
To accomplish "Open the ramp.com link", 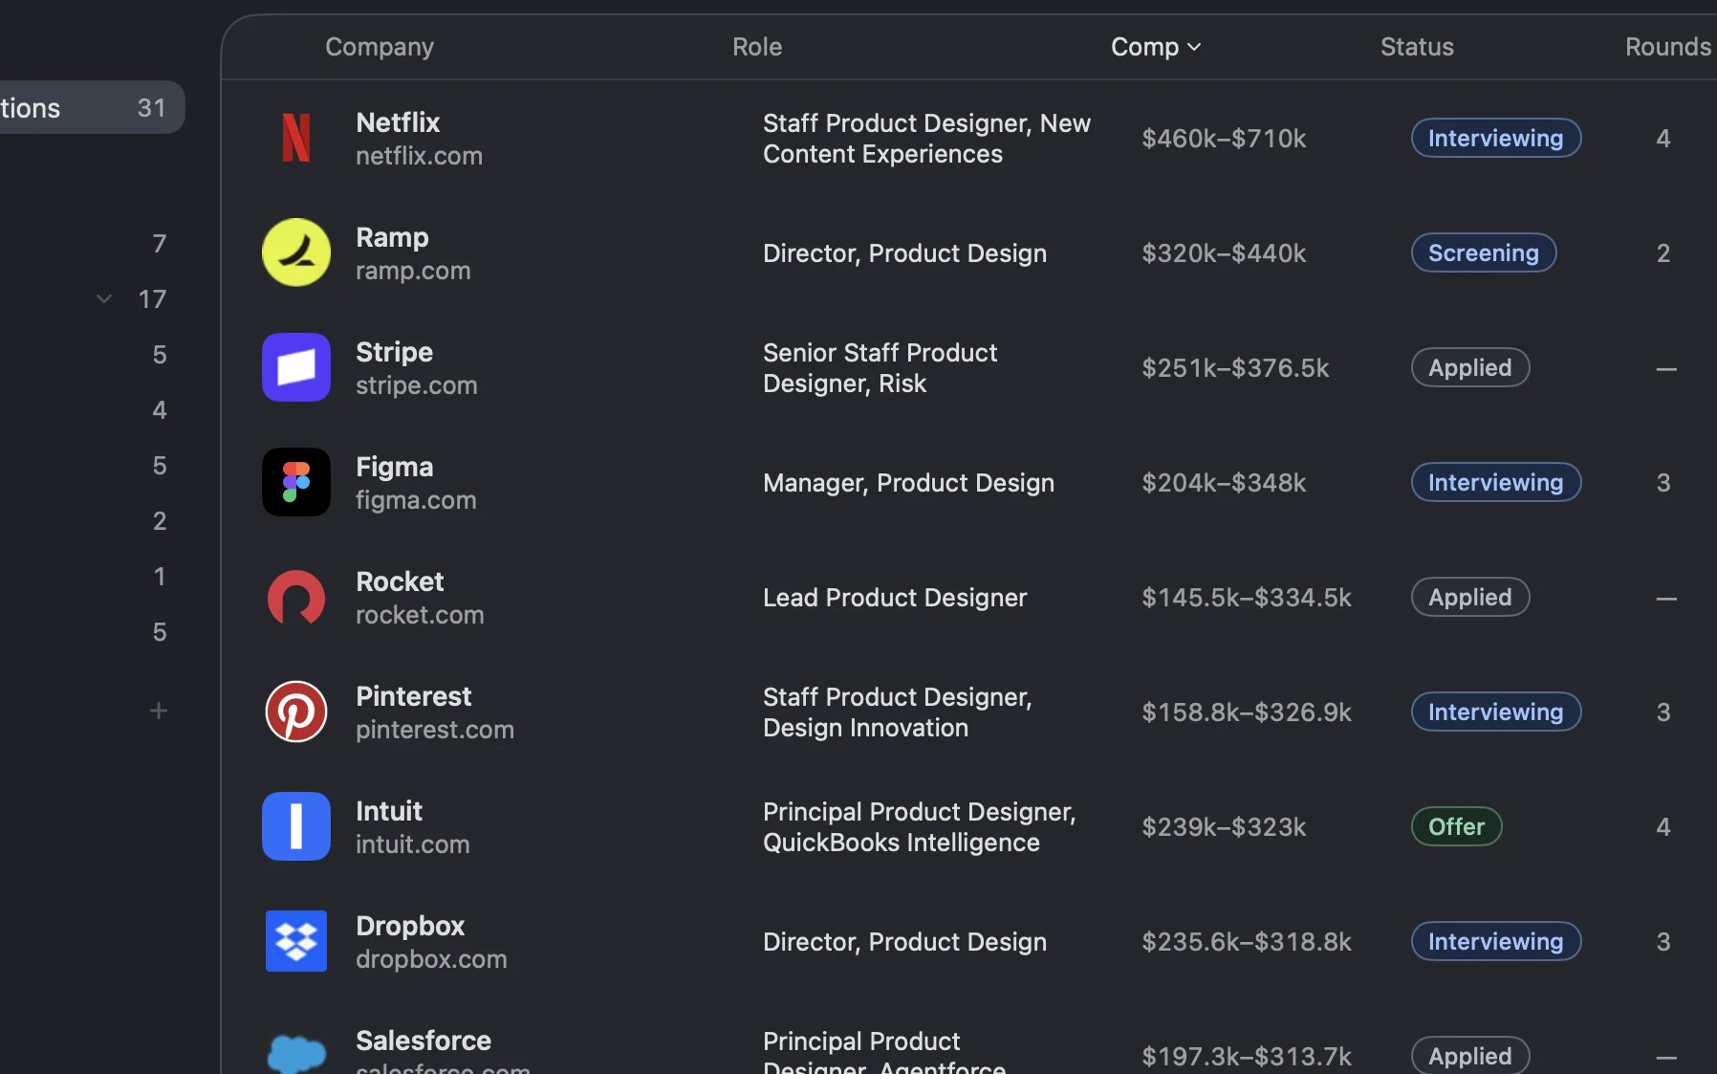I will pyautogui.click(x=413, y=271).
